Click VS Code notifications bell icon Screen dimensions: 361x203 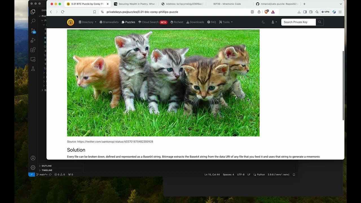(x=294, y=175)
